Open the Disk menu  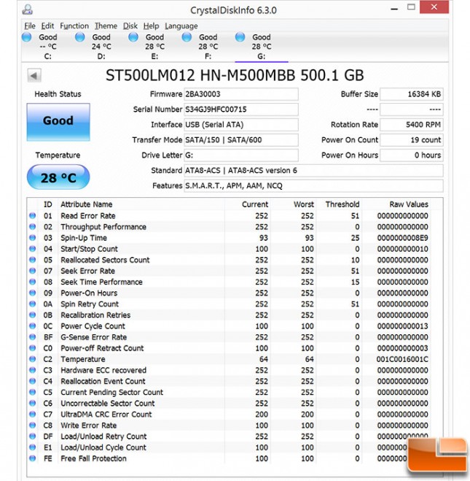point(130,26)
